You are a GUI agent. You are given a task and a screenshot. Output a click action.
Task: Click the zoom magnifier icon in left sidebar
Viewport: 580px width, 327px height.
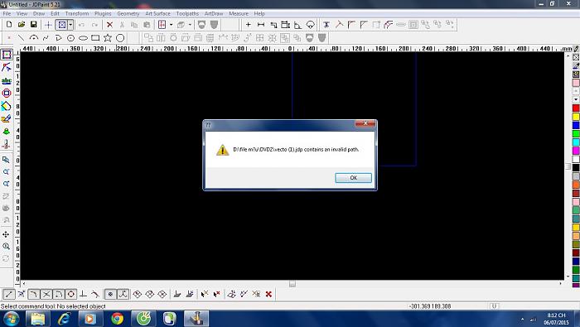point(6,246)
